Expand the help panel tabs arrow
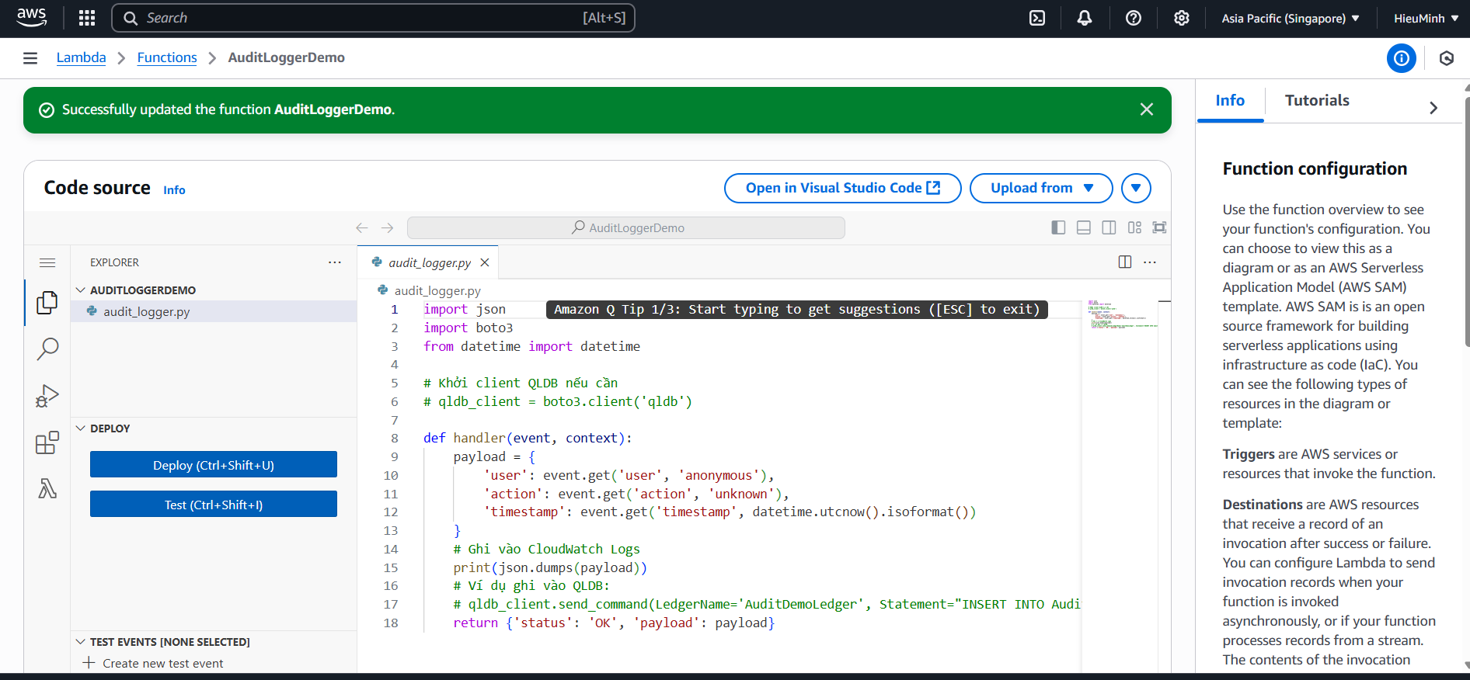The image size is (1470, 680). [1433, 108]
